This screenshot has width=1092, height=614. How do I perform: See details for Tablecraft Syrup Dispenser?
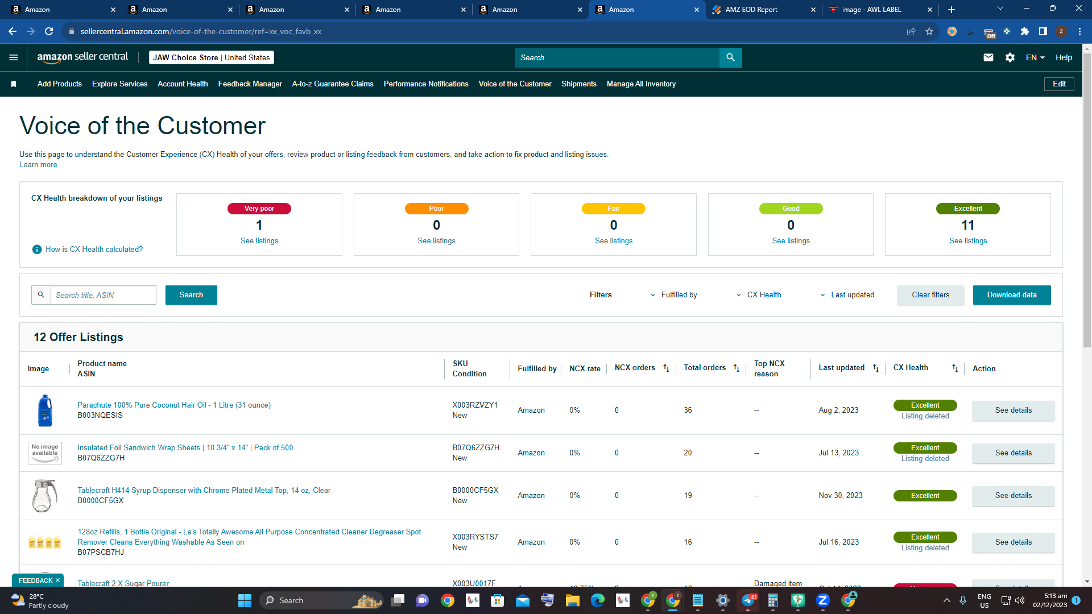pyautogui.click(x=1014, y=496)
